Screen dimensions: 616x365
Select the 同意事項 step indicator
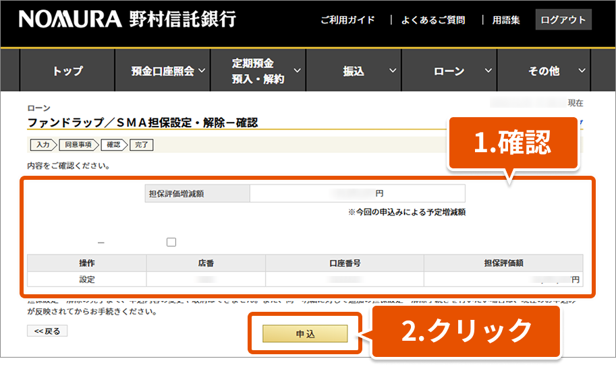click(x=78, y=145)
